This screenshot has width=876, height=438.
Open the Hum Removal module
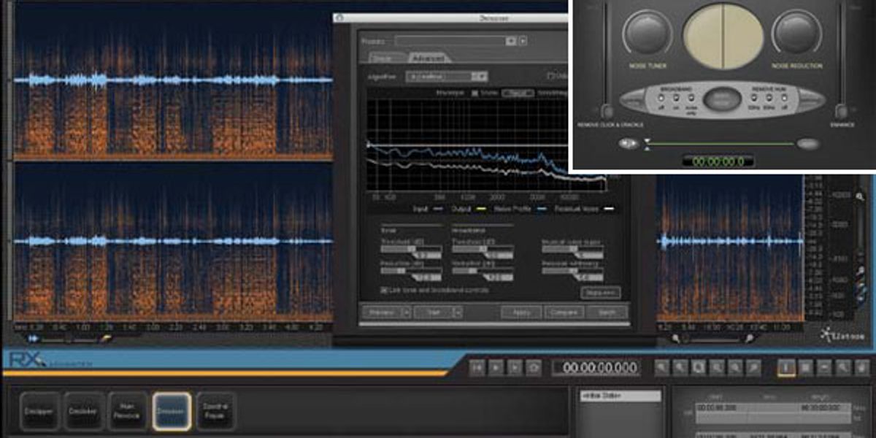126,410
